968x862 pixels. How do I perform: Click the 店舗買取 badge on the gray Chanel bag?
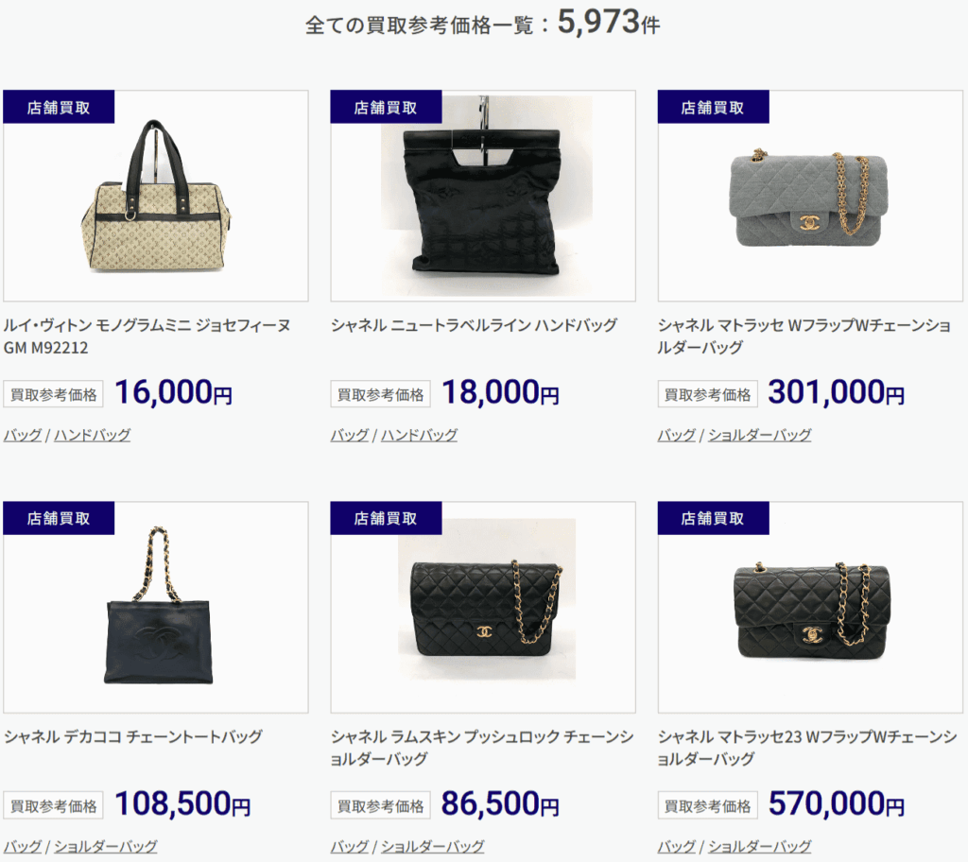click(713, 108)
